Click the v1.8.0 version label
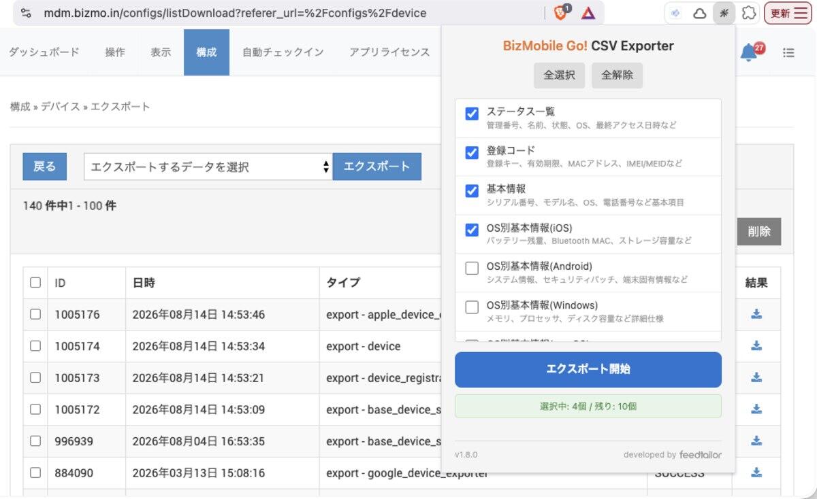Viewport: 817px width, 499px height. (466, 454)
